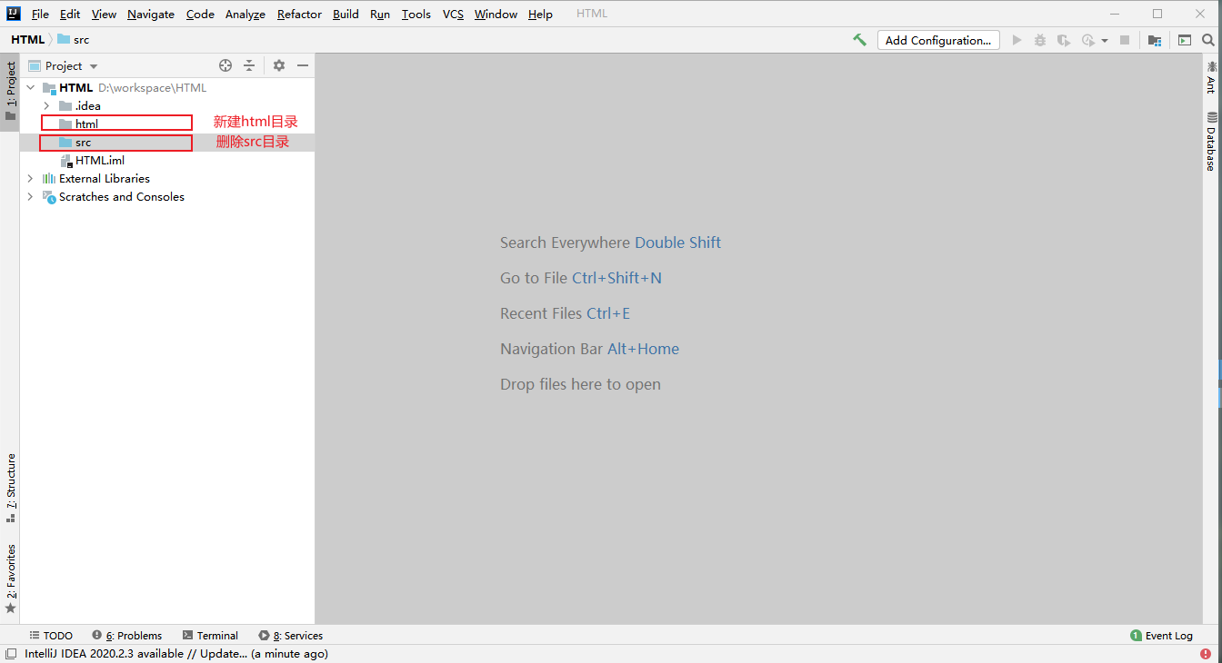Click Collapse All icon in Project panel

pyautogui.click(x=250, y=65)
